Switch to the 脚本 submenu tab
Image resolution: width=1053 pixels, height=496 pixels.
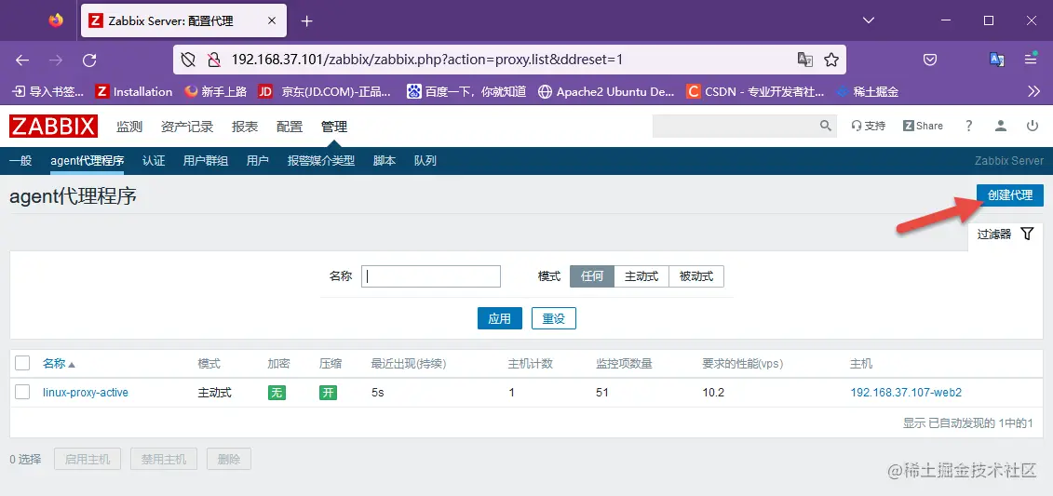[x=385, y=161]
